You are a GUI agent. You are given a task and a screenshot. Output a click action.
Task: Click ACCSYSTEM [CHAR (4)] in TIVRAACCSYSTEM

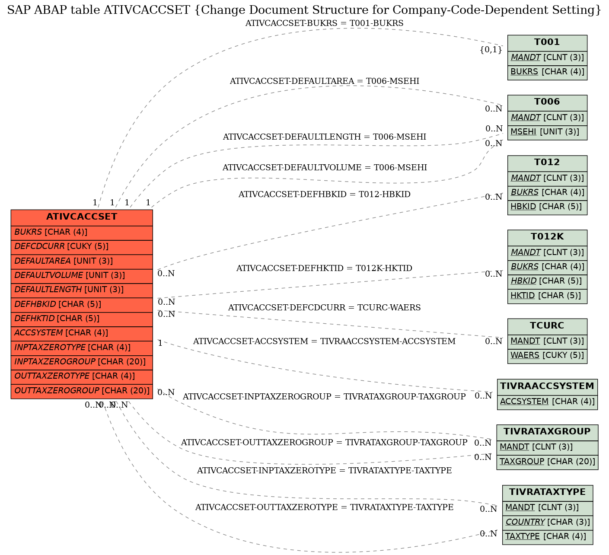coord(547,402)
